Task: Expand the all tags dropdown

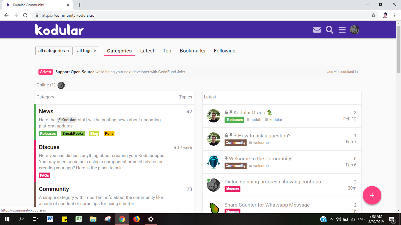Action: pos(87,51)
